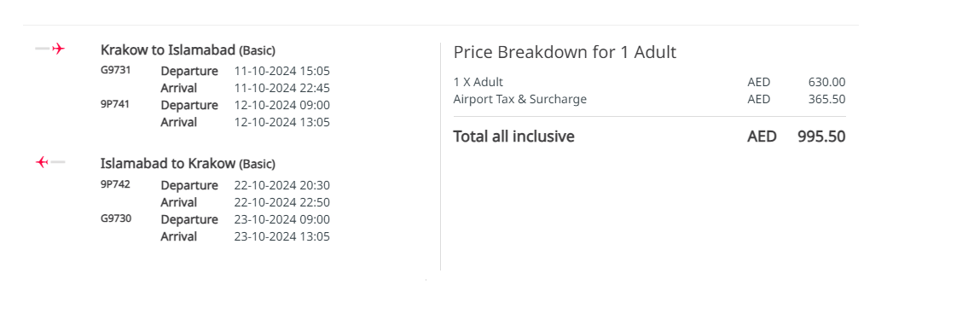Click flight number G9731
This screenshot has width=974, height=314.
pos(115,70)
